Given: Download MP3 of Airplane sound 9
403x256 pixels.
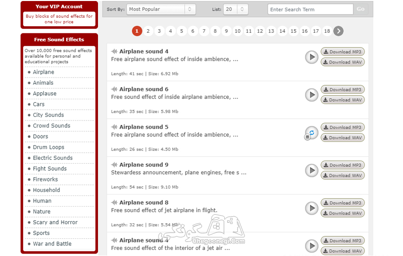Looking at the screenshot, I should point(342,165).
